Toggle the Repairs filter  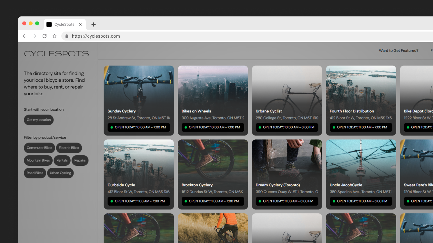click(x=80, y=160)
